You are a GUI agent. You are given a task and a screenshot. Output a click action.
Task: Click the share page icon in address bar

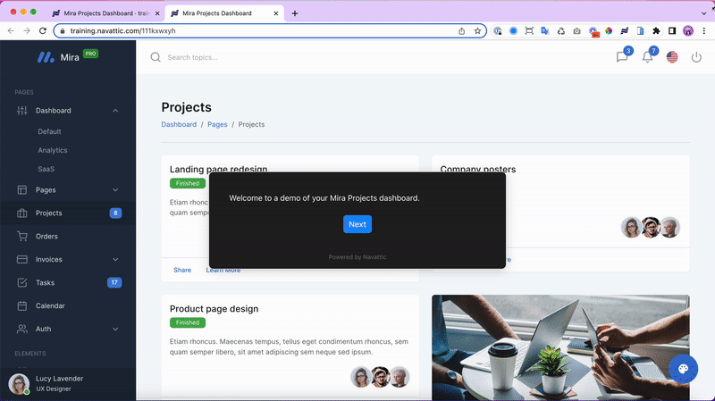point(461,30)
